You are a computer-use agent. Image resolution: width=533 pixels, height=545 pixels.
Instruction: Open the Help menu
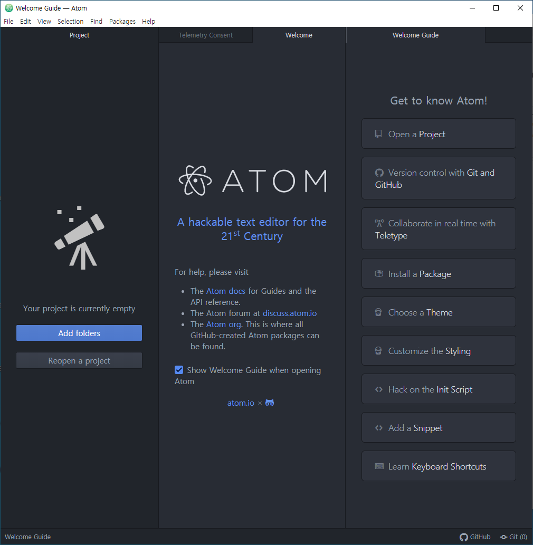point(148,22)
